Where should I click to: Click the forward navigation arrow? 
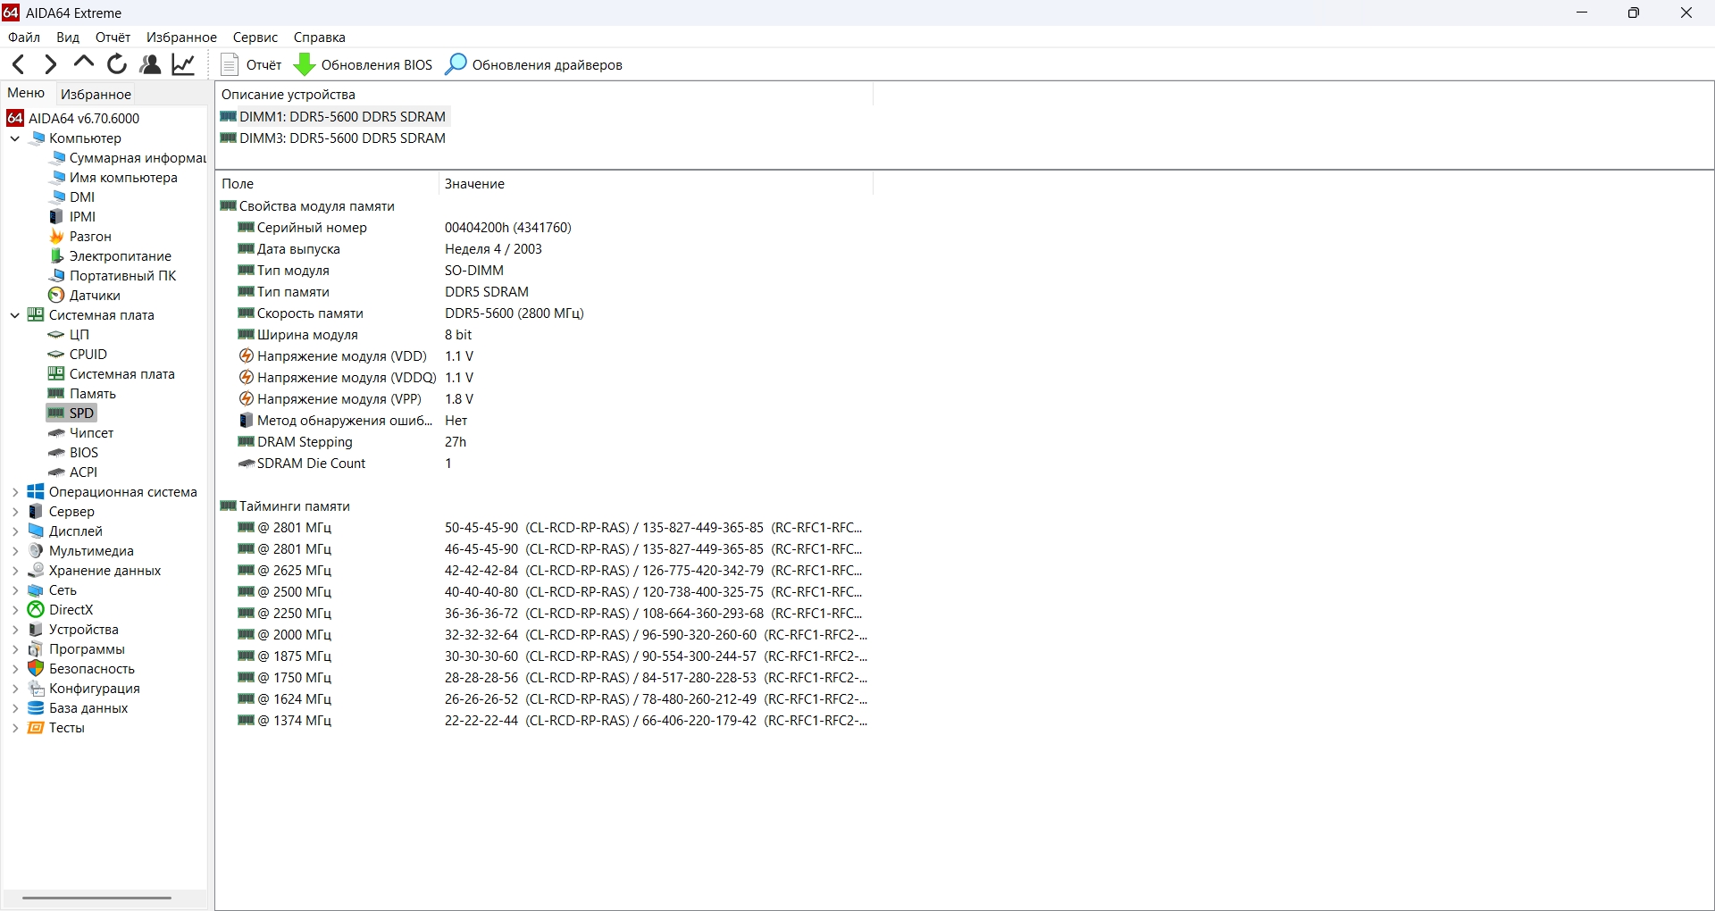[x=51, y=64]
